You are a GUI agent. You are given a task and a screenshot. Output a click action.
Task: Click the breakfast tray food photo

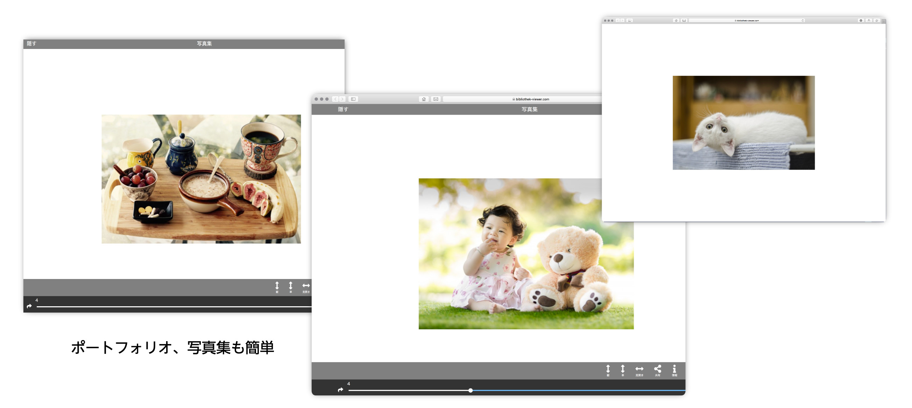pyautogui.click(x=201, y=179)
